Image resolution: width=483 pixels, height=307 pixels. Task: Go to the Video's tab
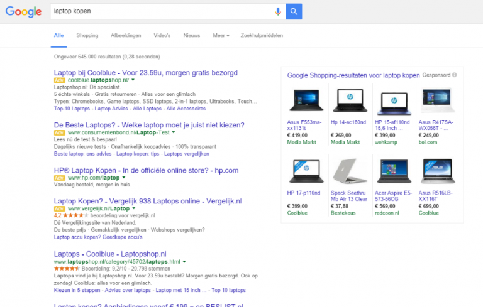click(x=162, y=35)
